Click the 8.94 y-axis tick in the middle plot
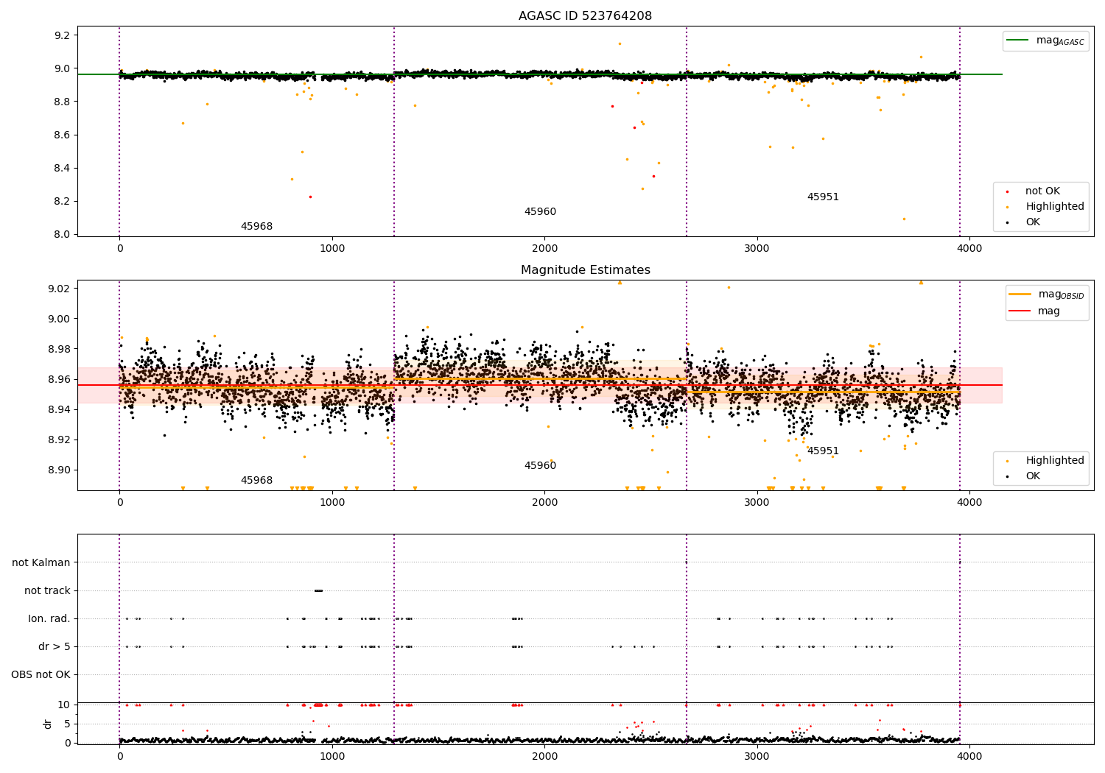Image resolution: width=1105 pixels, height=773 pixels. tap(59, 409)
